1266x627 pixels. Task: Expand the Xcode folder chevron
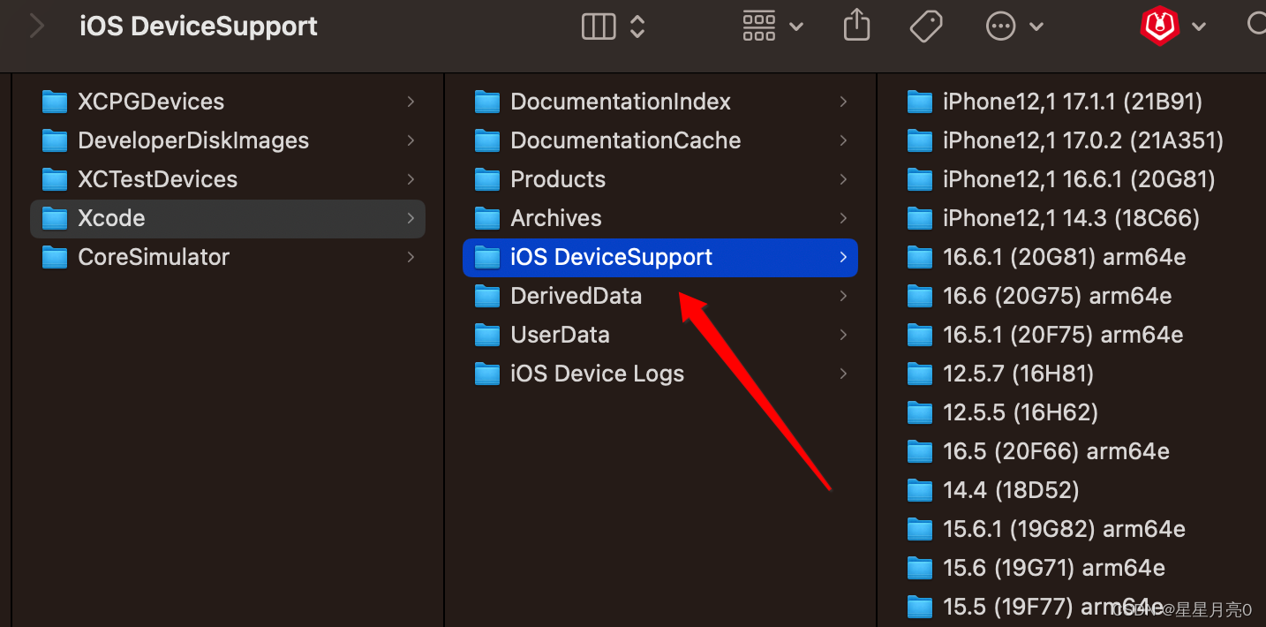[410, 218]
